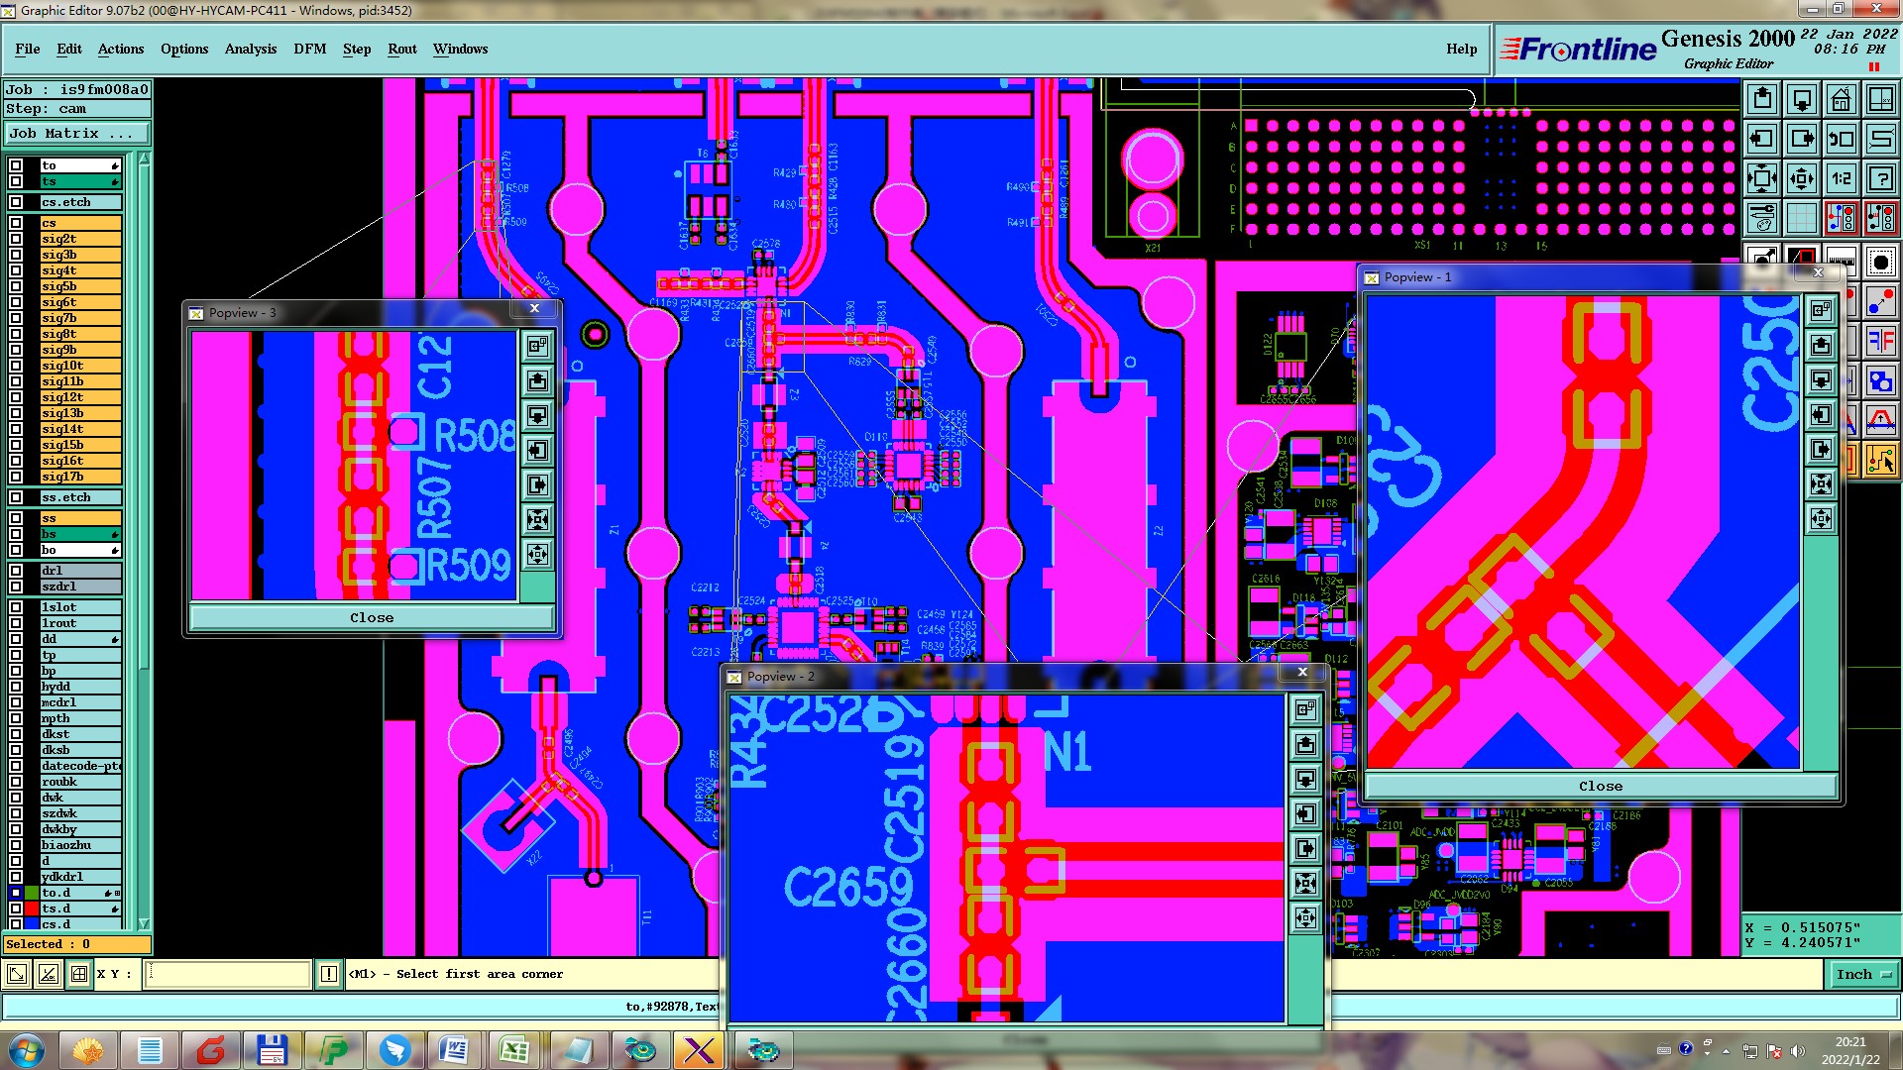Click Close button in Popview 1
Viewport: 1903px width, 1070px height.
click(1600, 787)
